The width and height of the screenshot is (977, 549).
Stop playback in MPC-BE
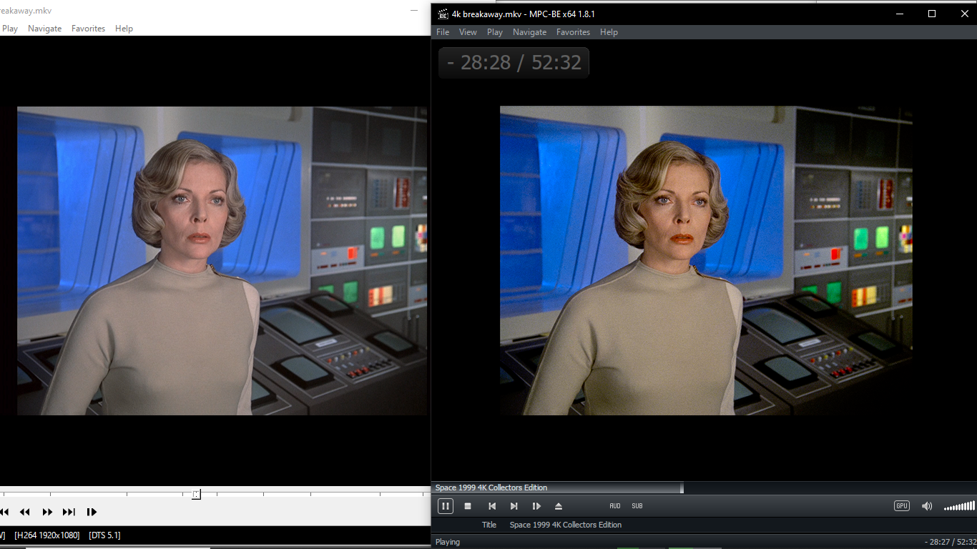[468, 506]
